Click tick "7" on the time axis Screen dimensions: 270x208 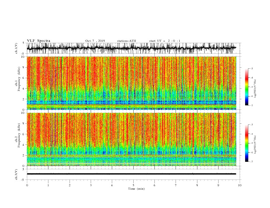[176, 185]
